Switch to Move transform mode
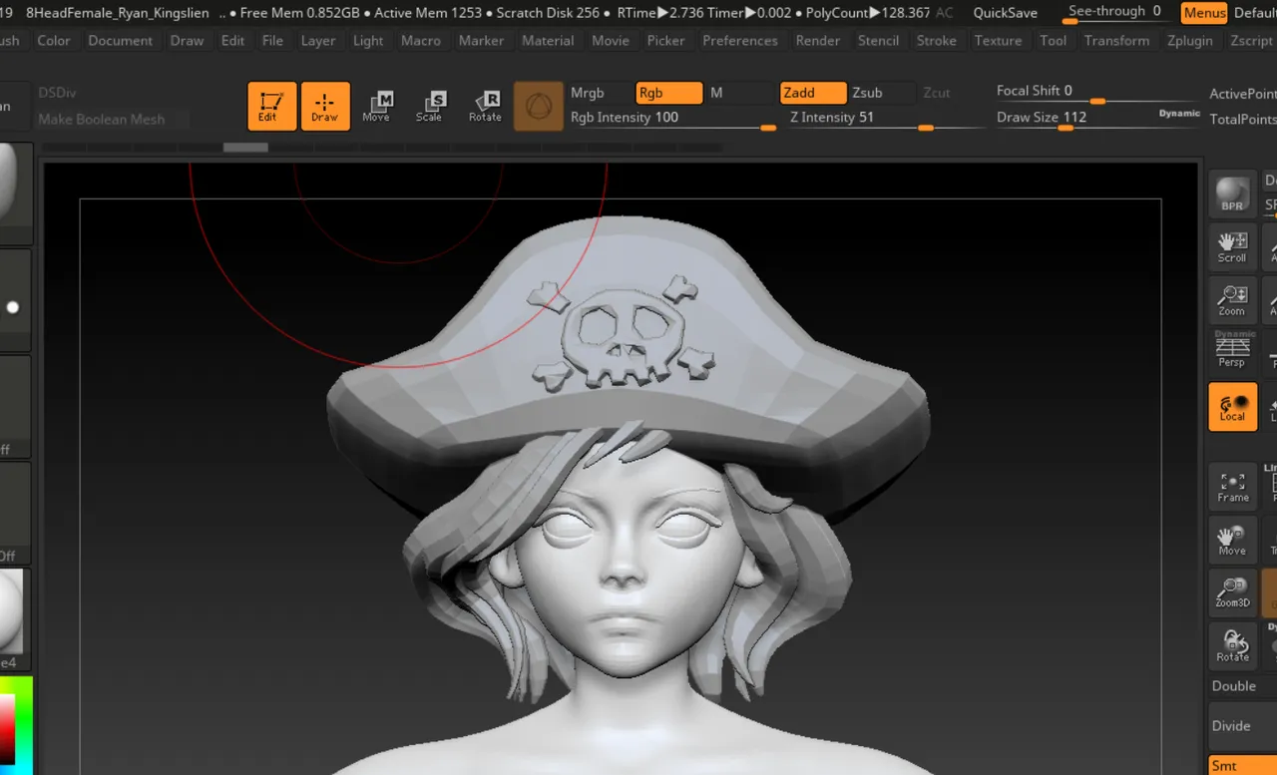Screen dimensions: 1277x775 coord(377,106)
